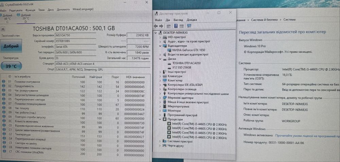
Task: Open Теми menu in CrystalDiskInfo
Action: (41, 10)
